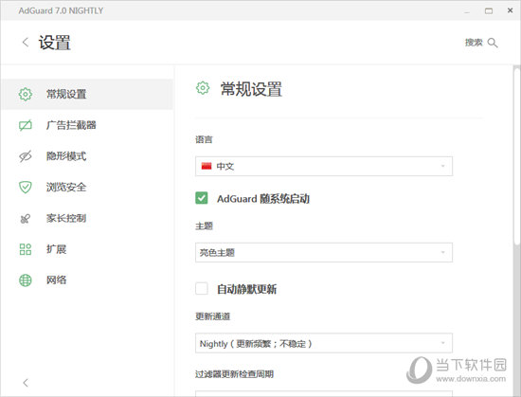This screenshot has height=397, width=521.
Task: Click dropdown arrow in the theme box
Action: coord(443,252)
